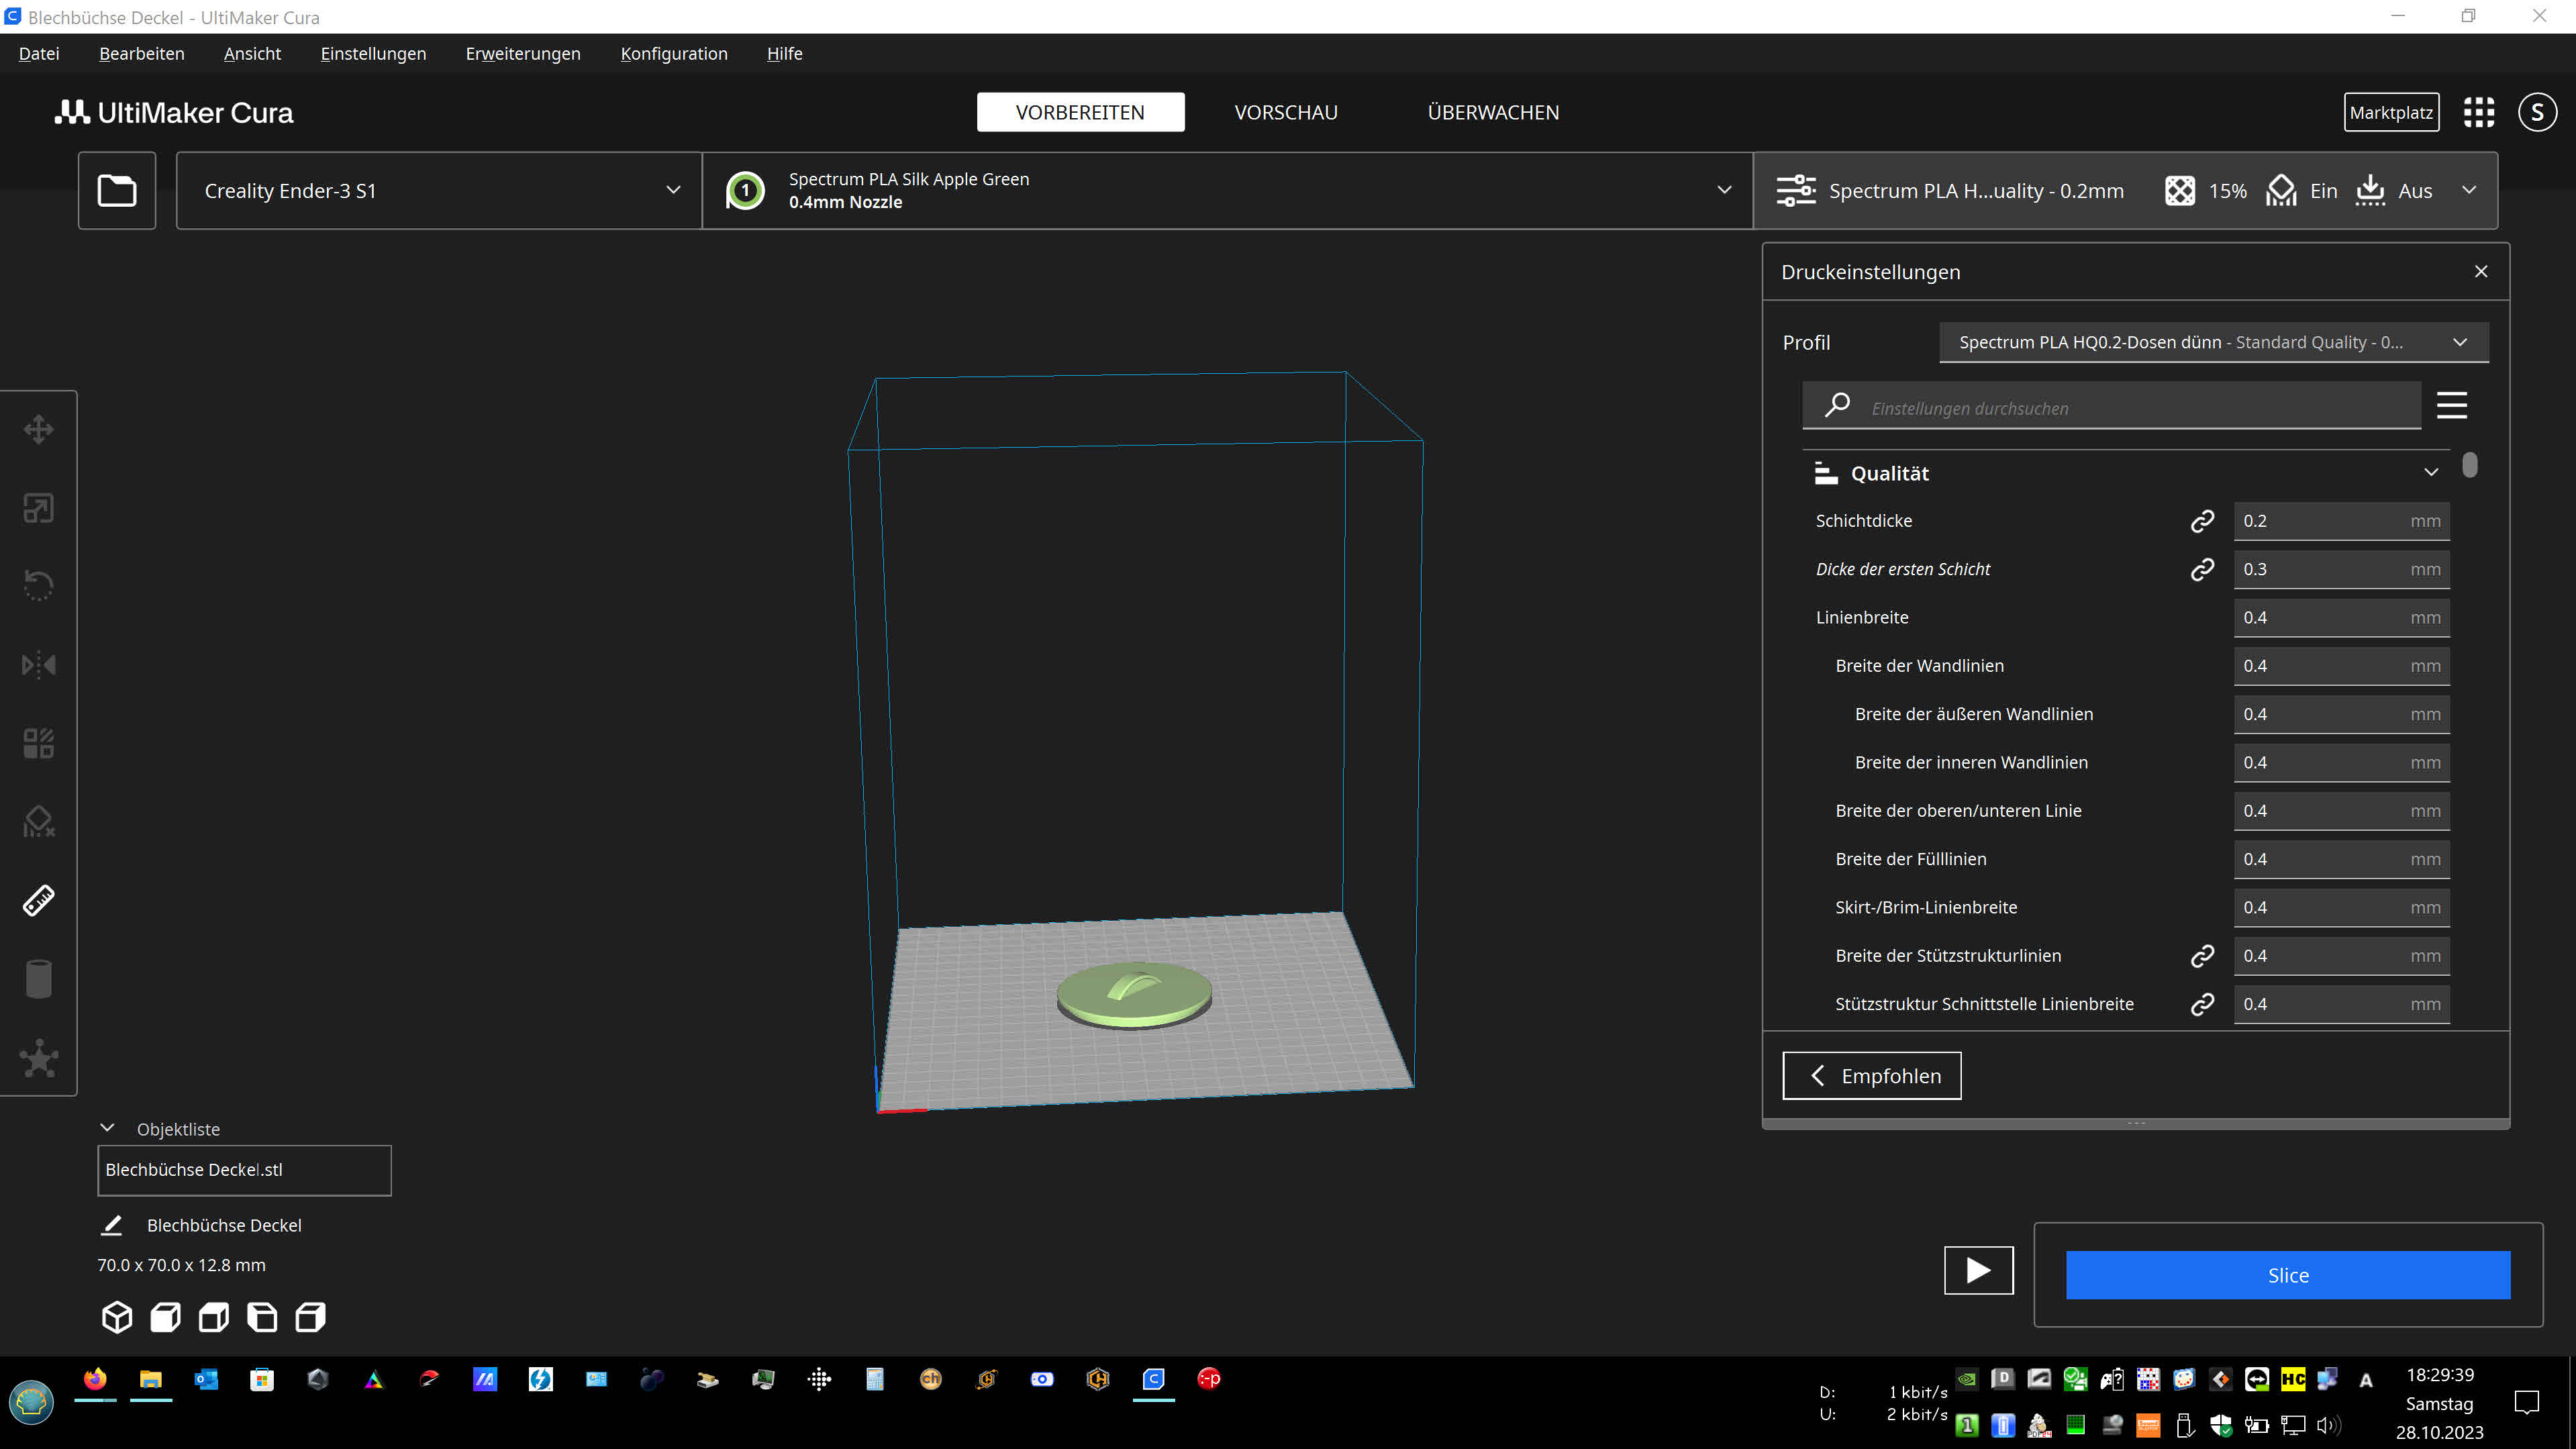This screenshot has width=2576, height=1449.
Task: Collapse the Qualität settings section
Action: pos(2431,473)
